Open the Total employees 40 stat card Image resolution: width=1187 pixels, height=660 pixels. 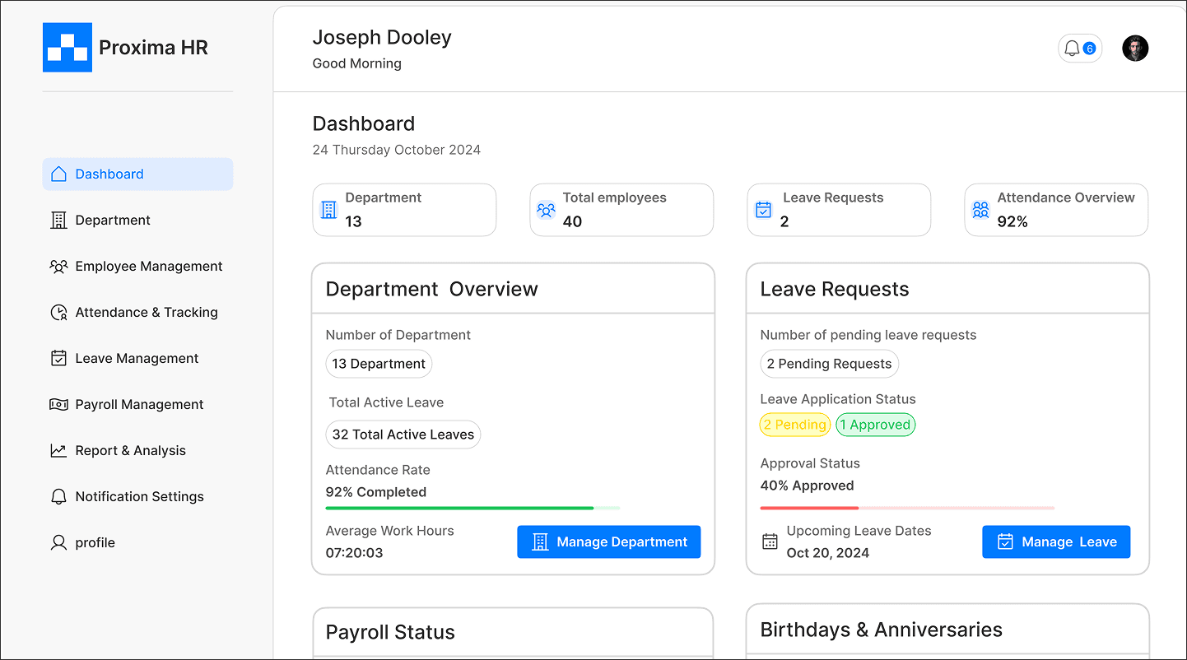click(x=621, y=210)
